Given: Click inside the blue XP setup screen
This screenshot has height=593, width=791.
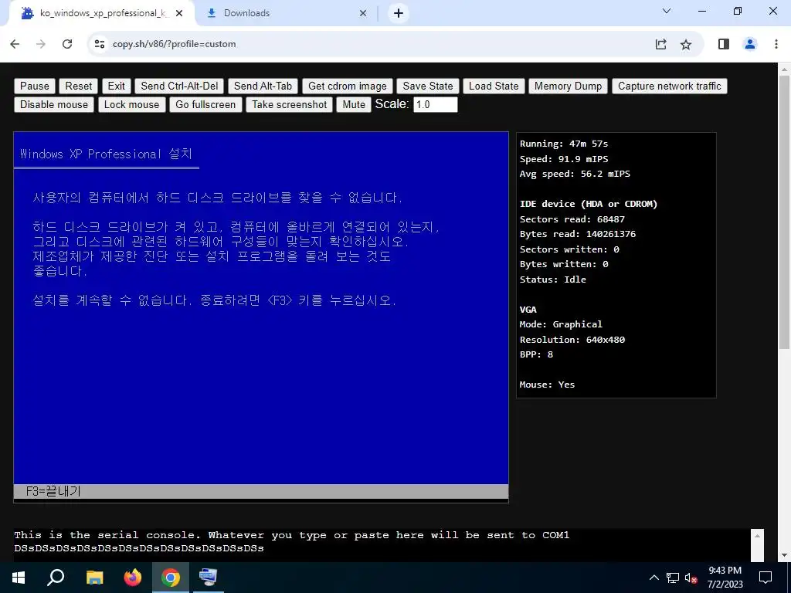Looking at the screenshot, I should pos(261,317).
